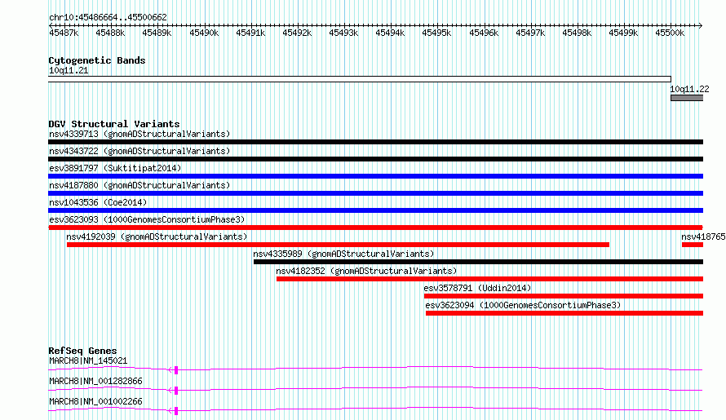Open the nsv4182352 (gnomADStructuralVariants) label

(366, 271)
